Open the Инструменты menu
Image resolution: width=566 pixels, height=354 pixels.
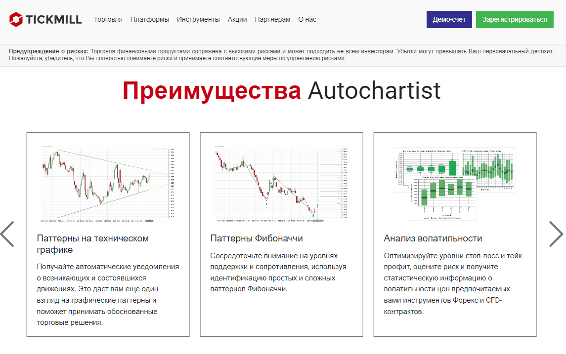coord(198,19)
